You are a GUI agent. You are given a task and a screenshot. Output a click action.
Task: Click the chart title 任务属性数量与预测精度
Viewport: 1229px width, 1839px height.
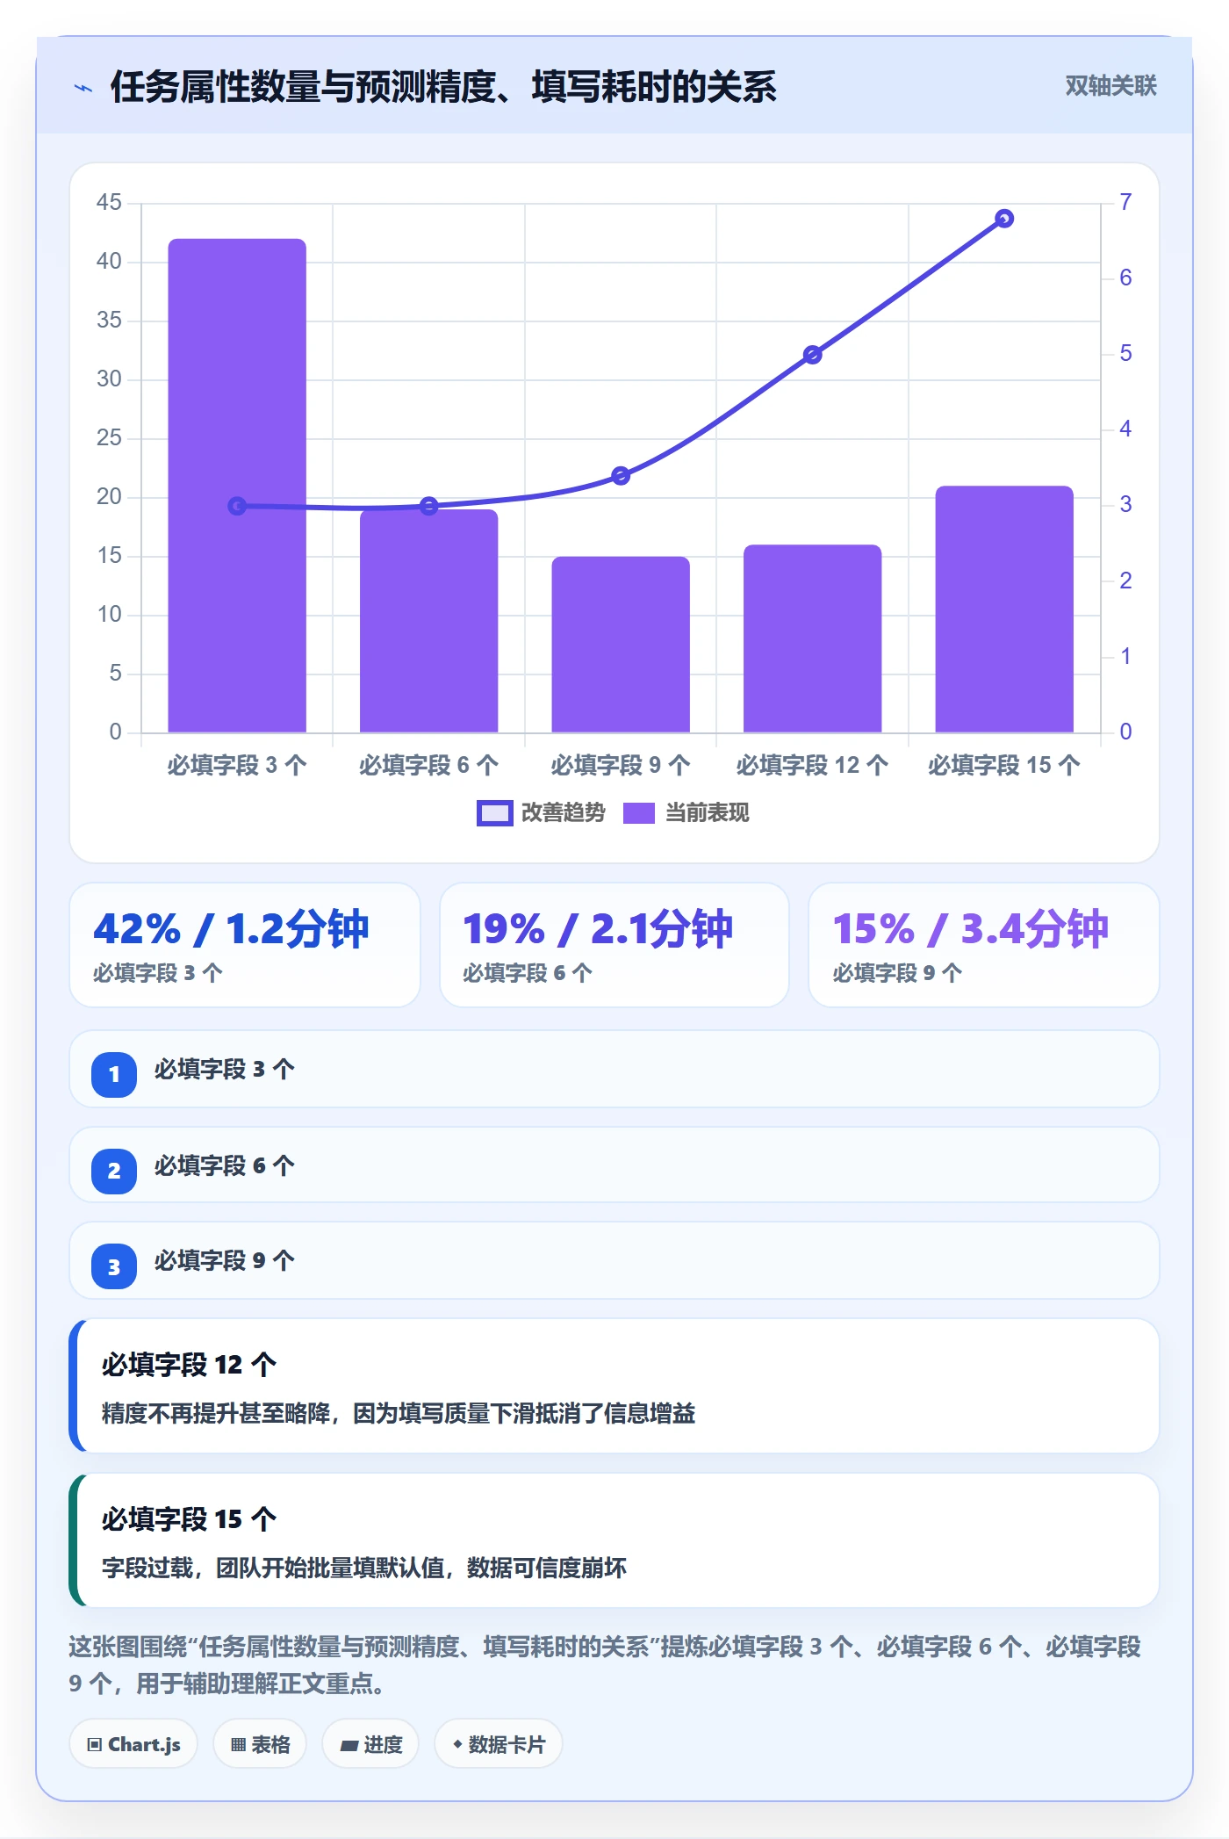304,87
